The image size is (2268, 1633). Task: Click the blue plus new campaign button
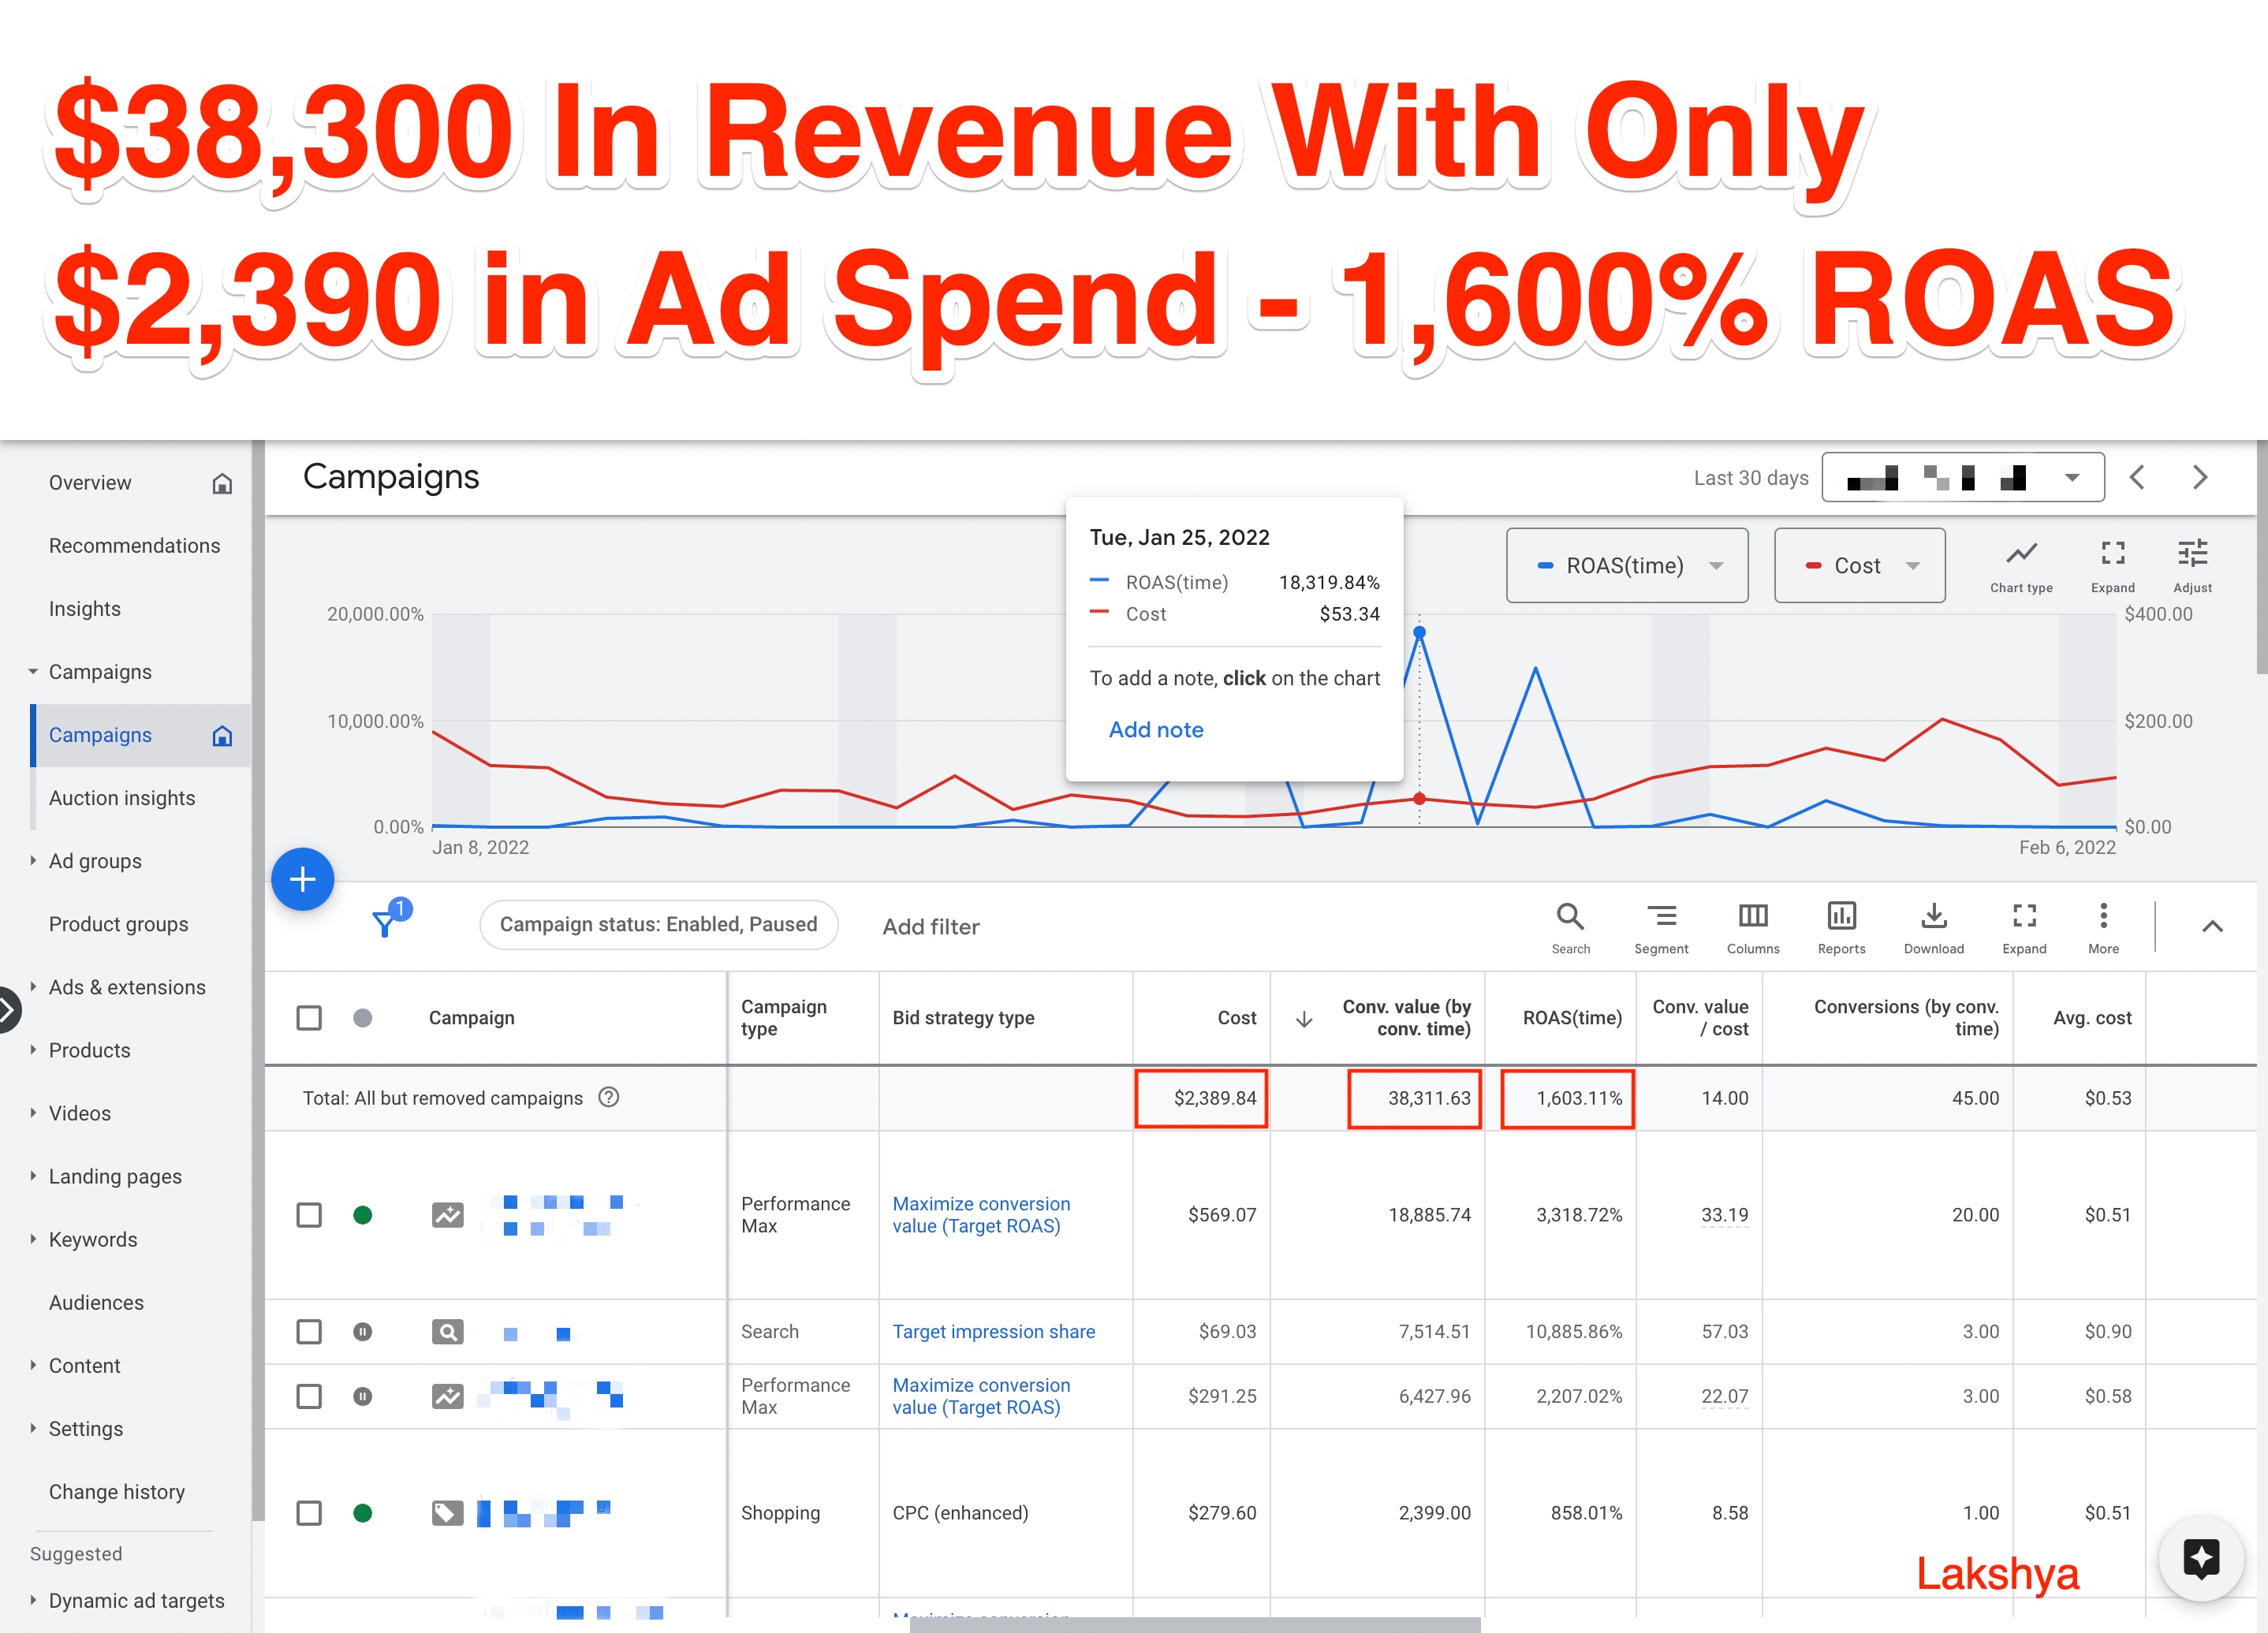pyautogui.click(x=302, y=879)
